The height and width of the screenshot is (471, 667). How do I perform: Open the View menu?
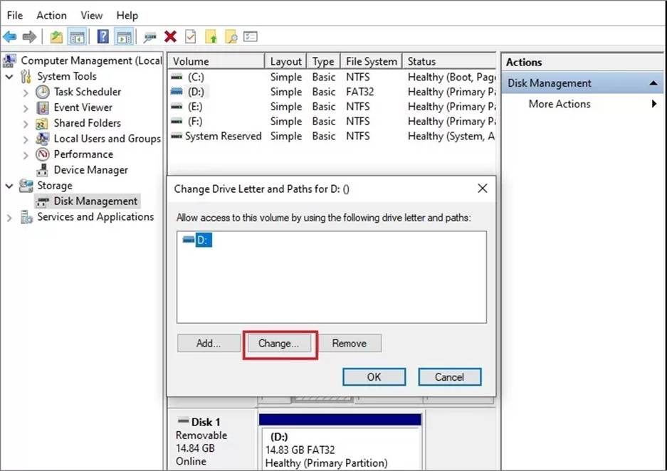pos(91,15)
